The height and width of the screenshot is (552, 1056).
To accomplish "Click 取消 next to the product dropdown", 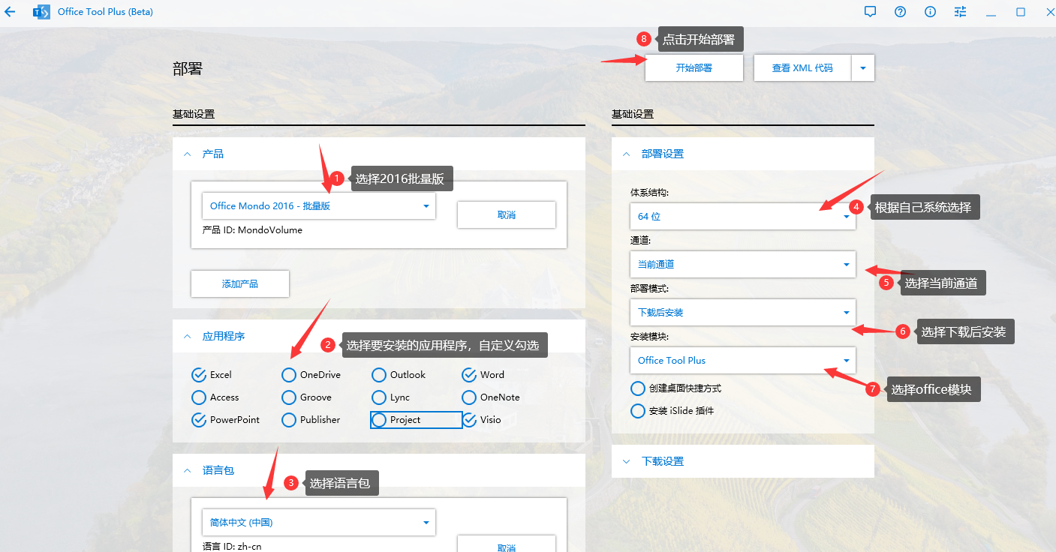I will (x=507, y=214).
